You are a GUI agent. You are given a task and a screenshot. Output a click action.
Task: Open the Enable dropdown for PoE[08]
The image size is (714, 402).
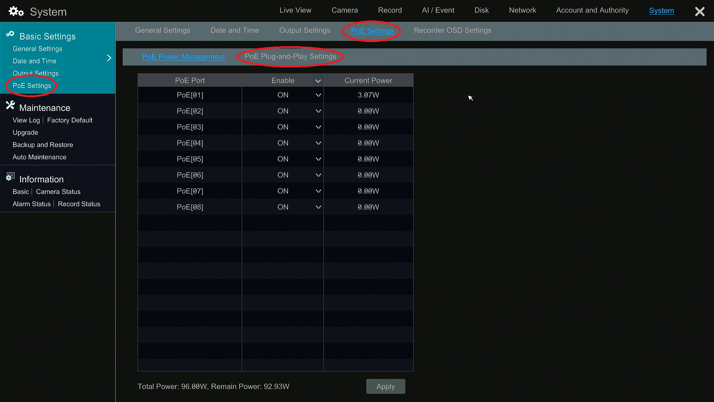click(x=318, y=207)
